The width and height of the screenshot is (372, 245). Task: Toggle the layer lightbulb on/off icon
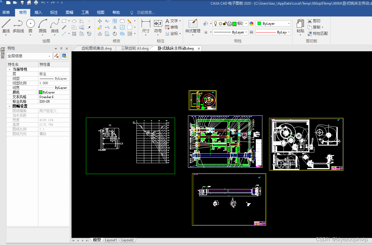(215, 24)
